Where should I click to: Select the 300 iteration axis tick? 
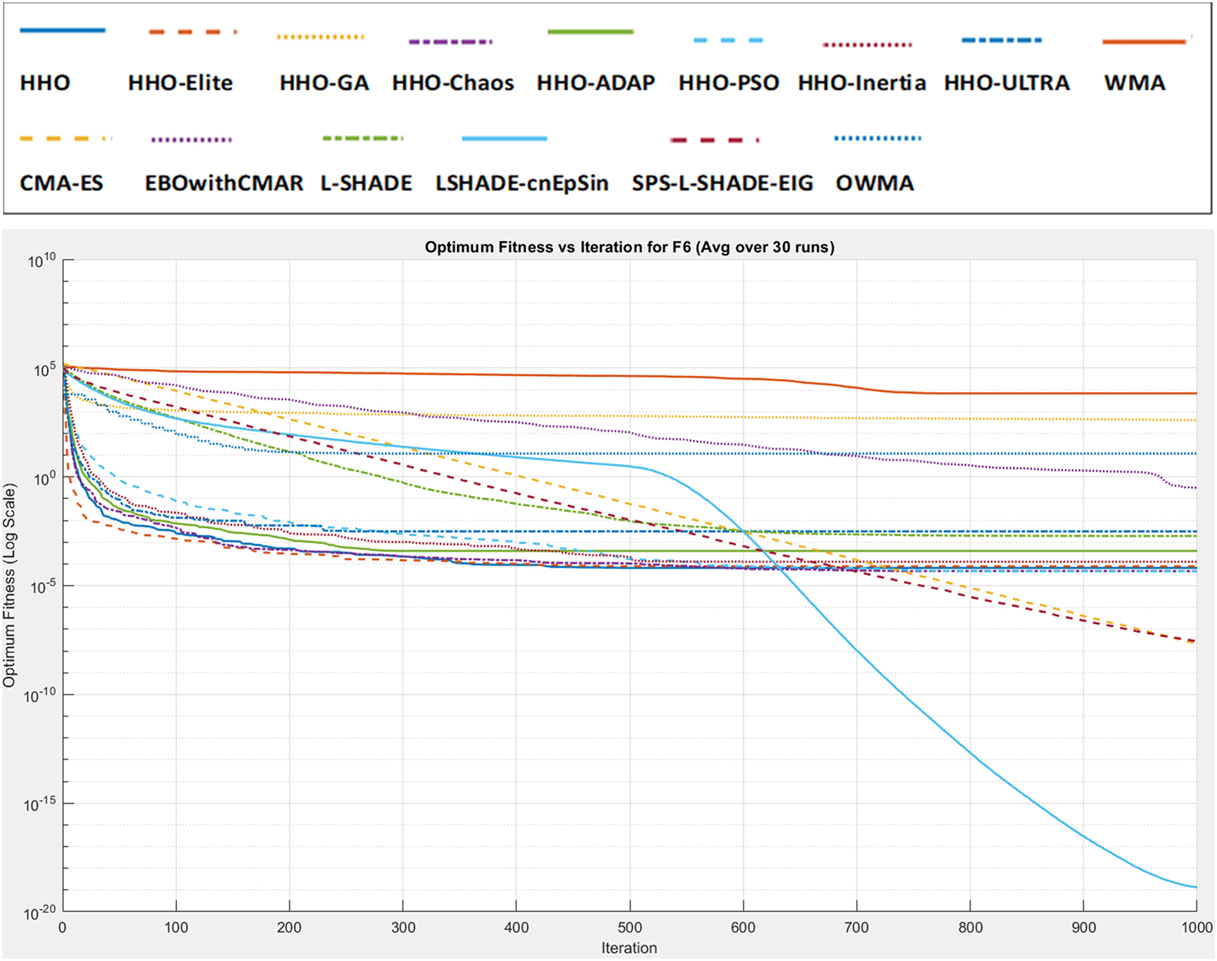tap(403, 927)
